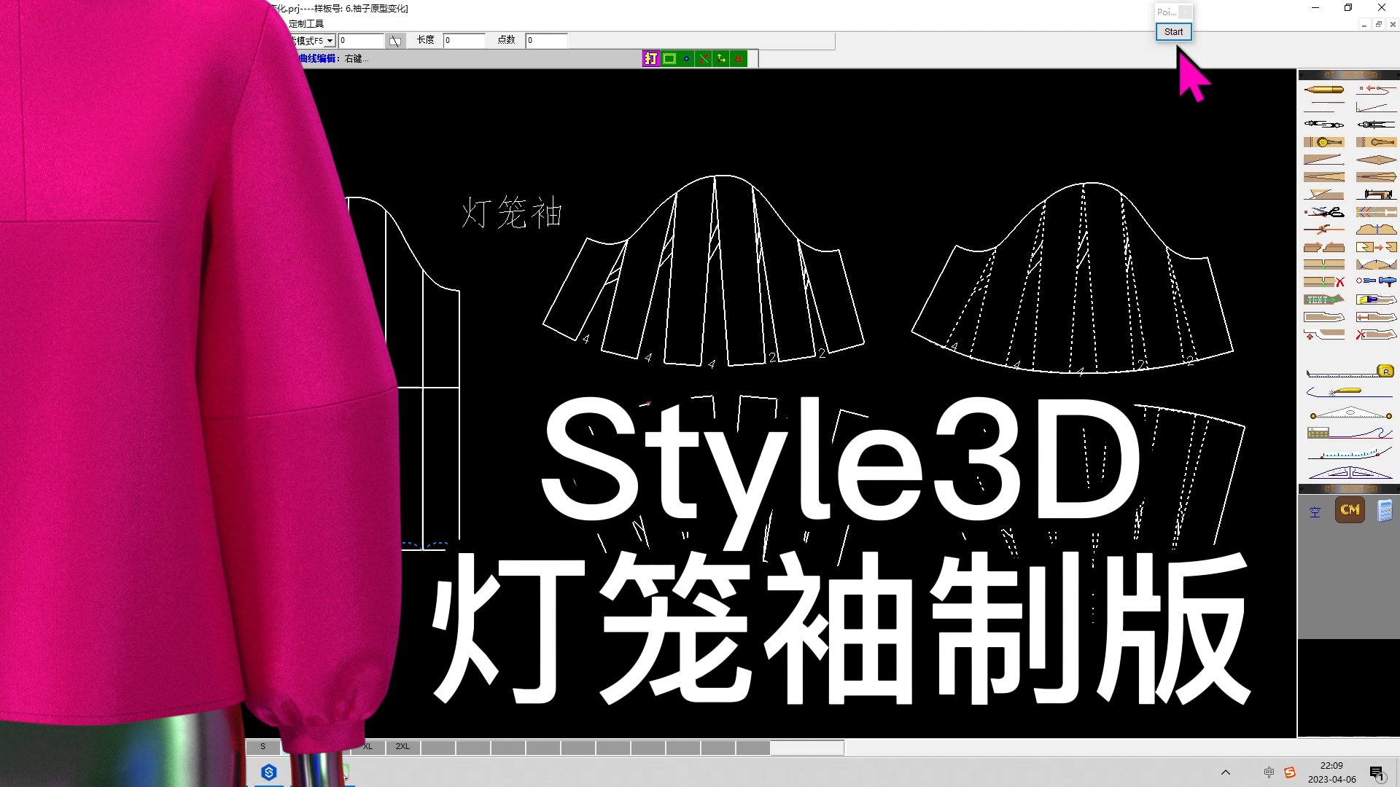
Task: Select the 2XL size tab
Action: pyautogui.click(x=402, y=747)
